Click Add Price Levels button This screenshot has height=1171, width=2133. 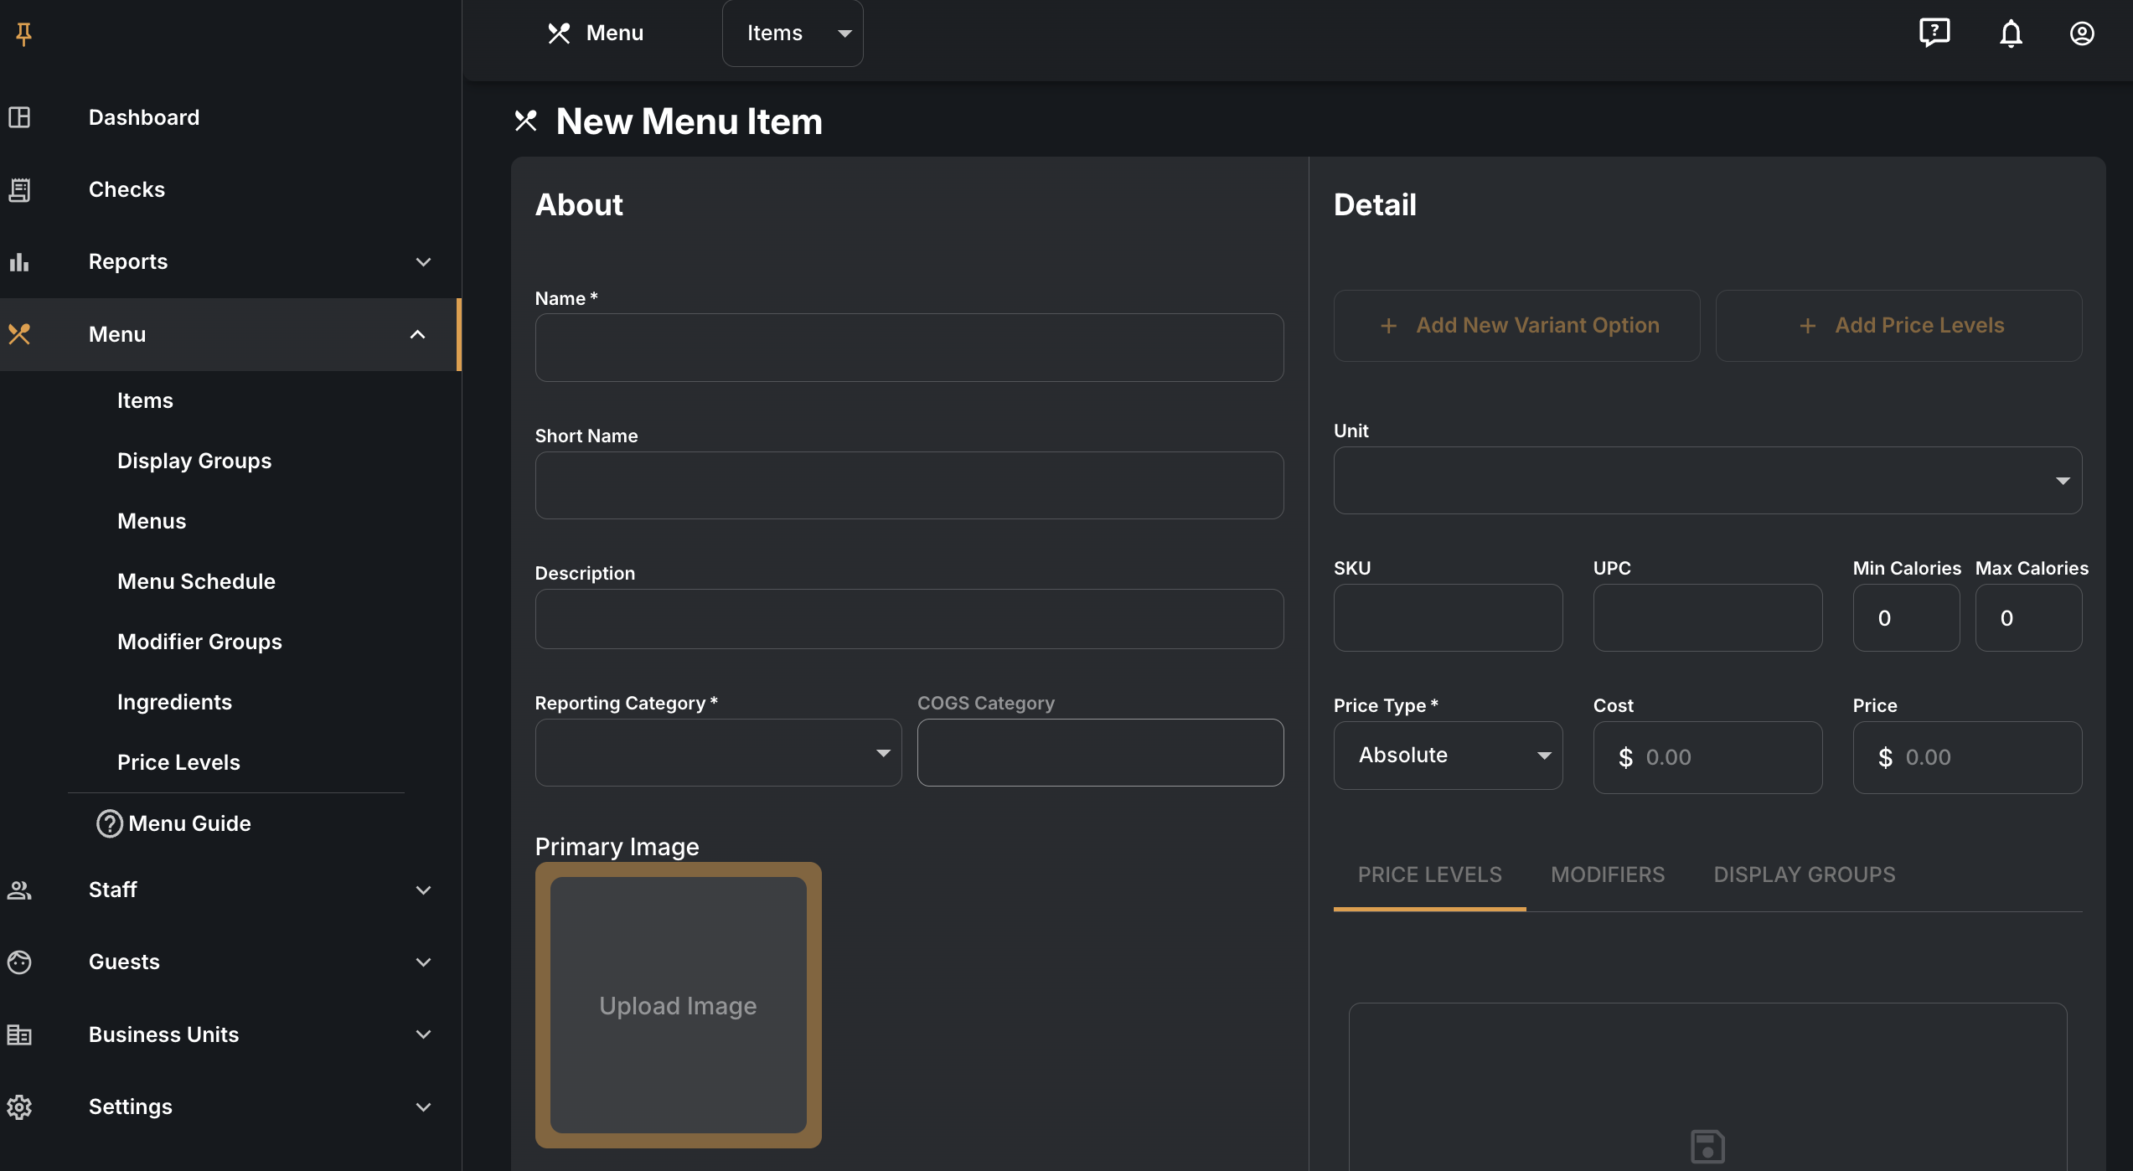[1898, 325]
